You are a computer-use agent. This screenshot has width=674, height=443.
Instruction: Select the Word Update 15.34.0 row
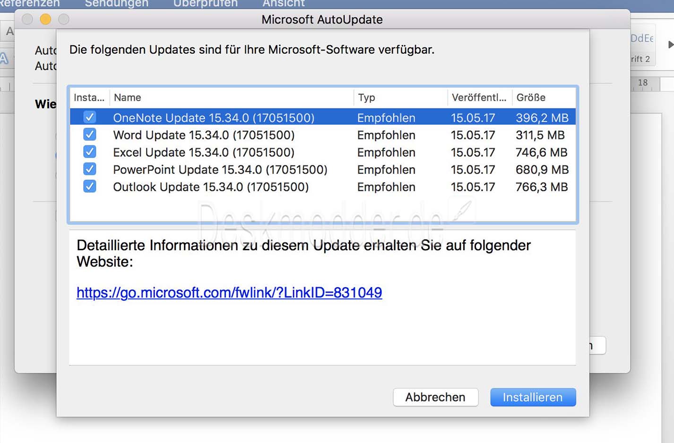323,135
